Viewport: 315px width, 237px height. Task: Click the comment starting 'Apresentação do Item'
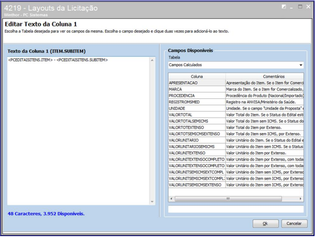(x=265, y=83)
